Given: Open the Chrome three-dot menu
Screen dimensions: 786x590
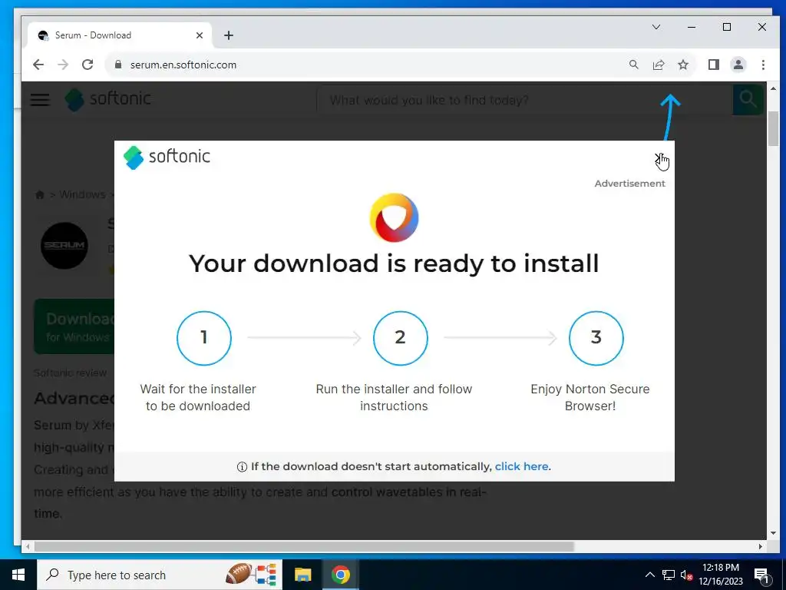Looking at the screenshot, I should click(x=763, y=65).
